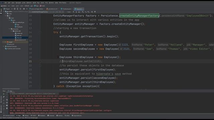This screenshot has height=120, width=214.
Task: Open Project panel settings gear
Action: [x=24, y=9]
